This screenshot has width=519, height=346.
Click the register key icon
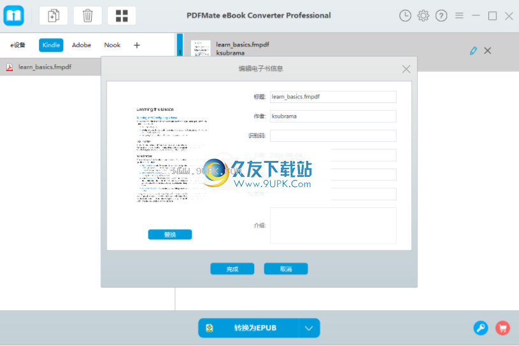tap(481, 328)
